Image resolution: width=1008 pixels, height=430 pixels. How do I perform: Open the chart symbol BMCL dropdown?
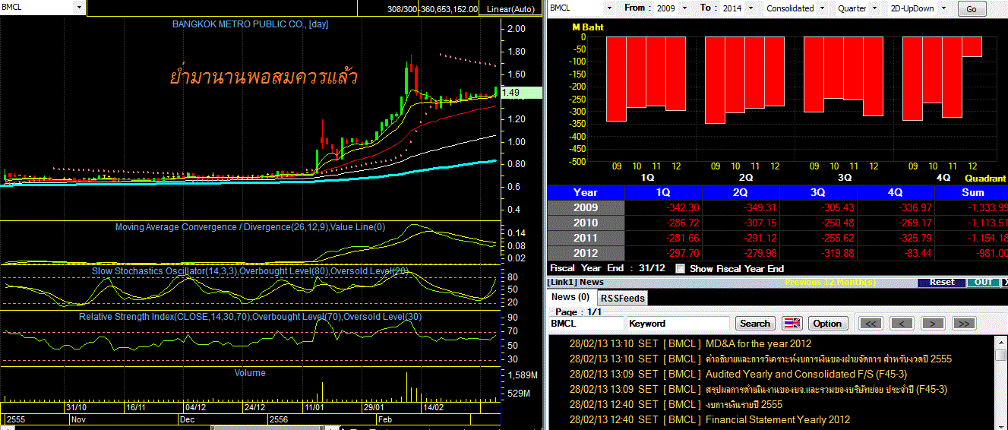pyautogui.click(x=79, y=8)
